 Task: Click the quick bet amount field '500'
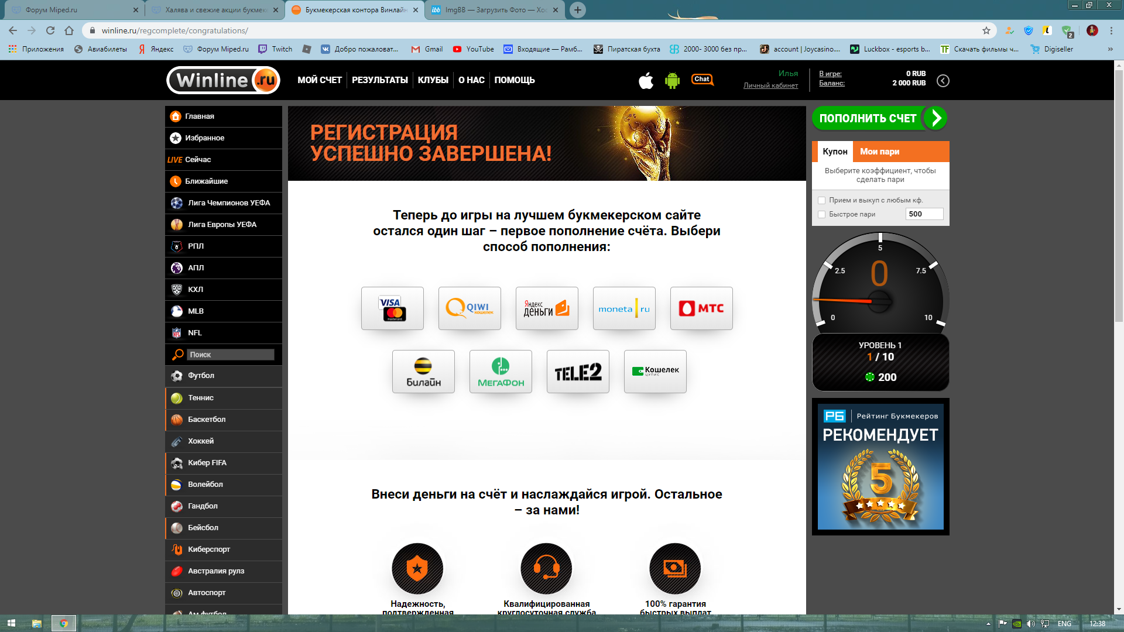click(x=924, y=214)
